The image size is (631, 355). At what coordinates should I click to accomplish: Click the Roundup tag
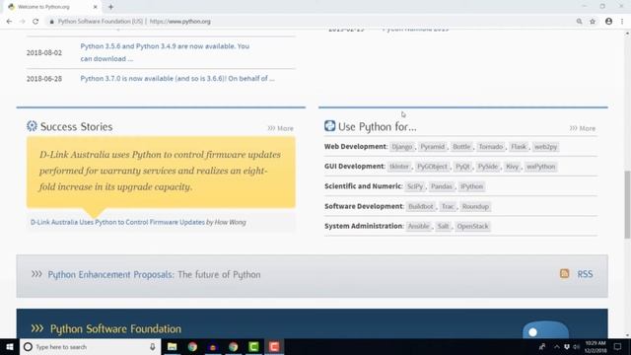point(475,207)
